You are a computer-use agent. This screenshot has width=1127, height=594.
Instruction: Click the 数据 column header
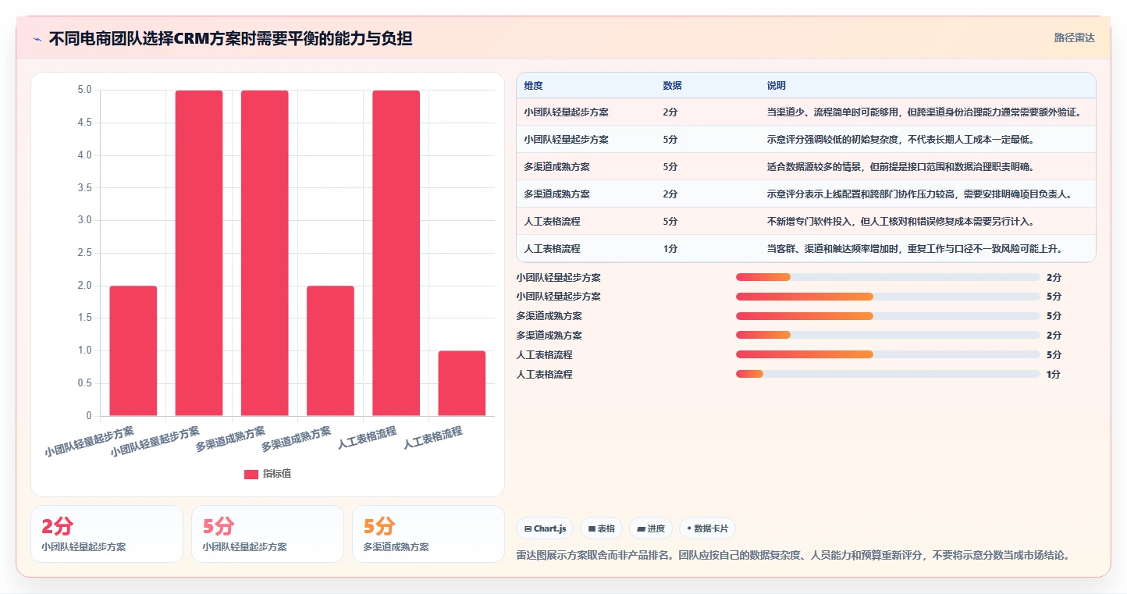(x=673, y=85)
